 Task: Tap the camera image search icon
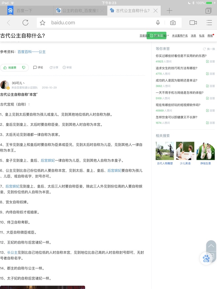173,23
